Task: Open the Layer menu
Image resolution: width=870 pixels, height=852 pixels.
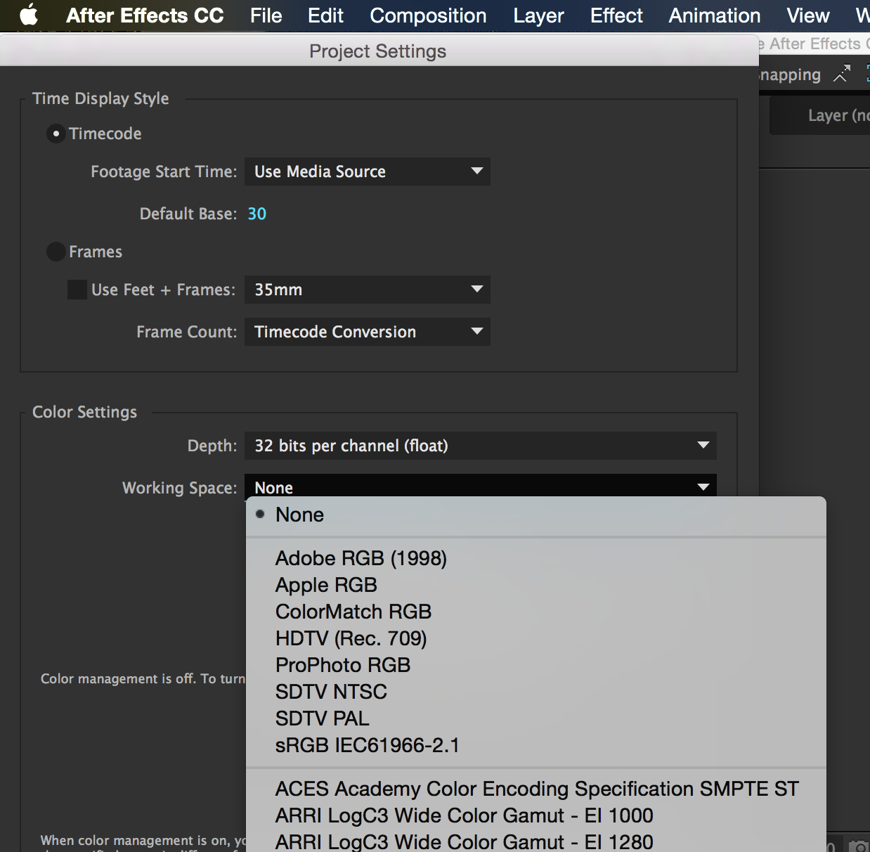Action: (x=538, y=15)
